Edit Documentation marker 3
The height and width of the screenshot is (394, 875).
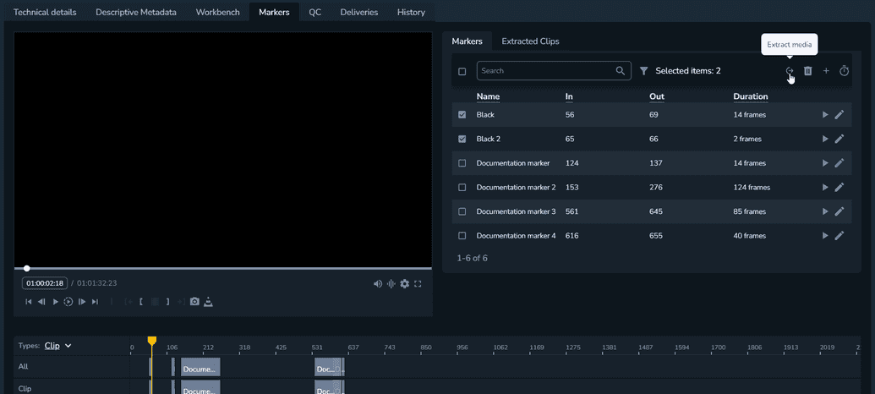point(839,212)
